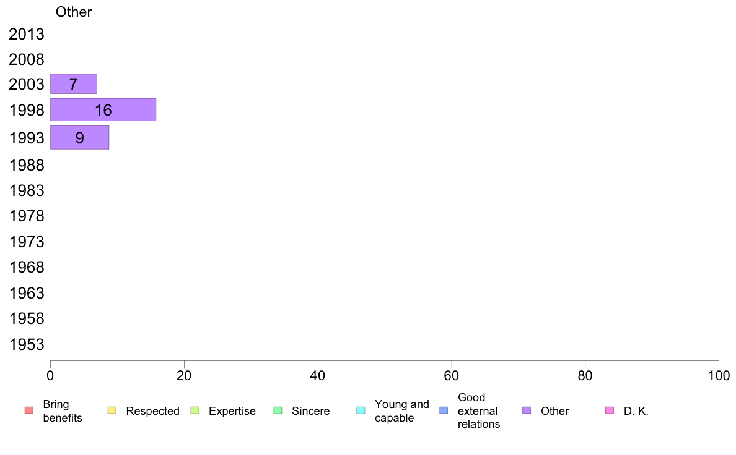The height and width of the screenshot is (455, 736).
Task: Click the Other purple legend swatch
Action: (527, 410)
